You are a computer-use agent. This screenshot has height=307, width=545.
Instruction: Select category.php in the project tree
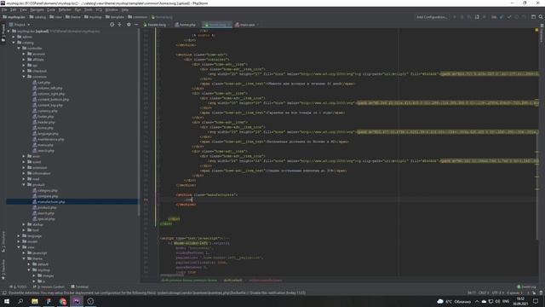pos(45,190)
